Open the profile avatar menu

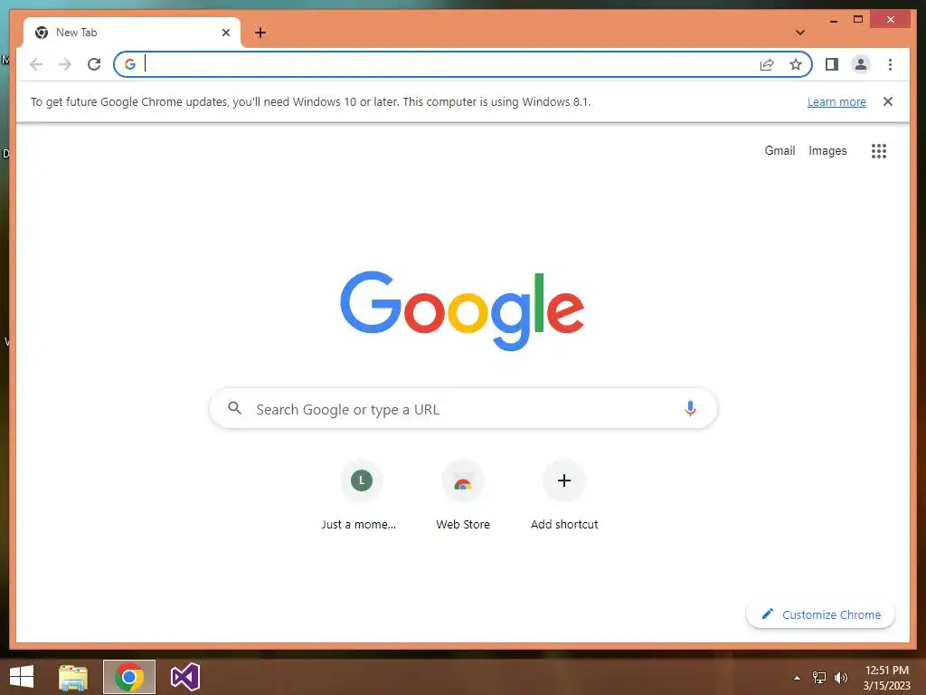pos(861,64)
